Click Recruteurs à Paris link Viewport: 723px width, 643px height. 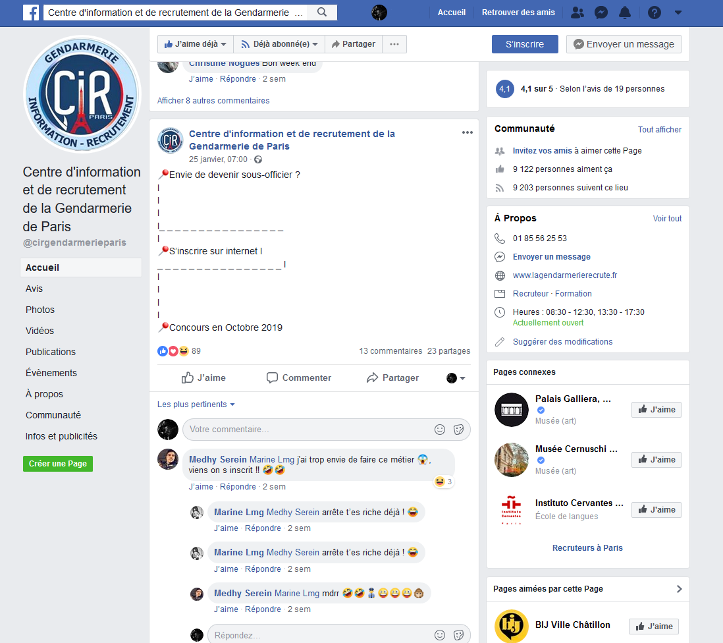587,548
